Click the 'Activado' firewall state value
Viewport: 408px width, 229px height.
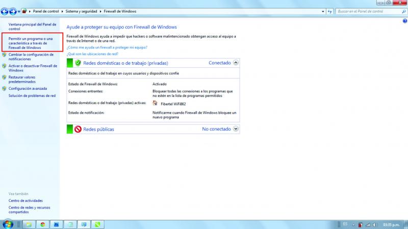[160, 84]
